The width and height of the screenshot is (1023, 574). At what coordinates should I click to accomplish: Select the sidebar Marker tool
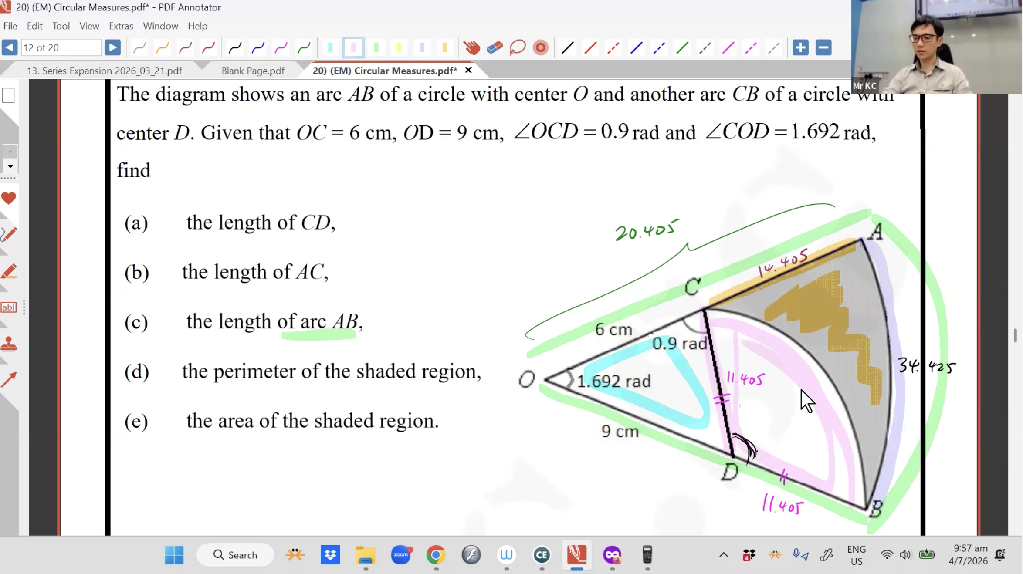pyautogui.click(x=8, y=271)
